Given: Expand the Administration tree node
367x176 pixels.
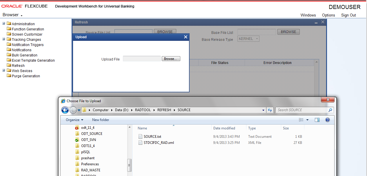Looking at the screenshot, I should pyautogui.click(x=4, y=24).
